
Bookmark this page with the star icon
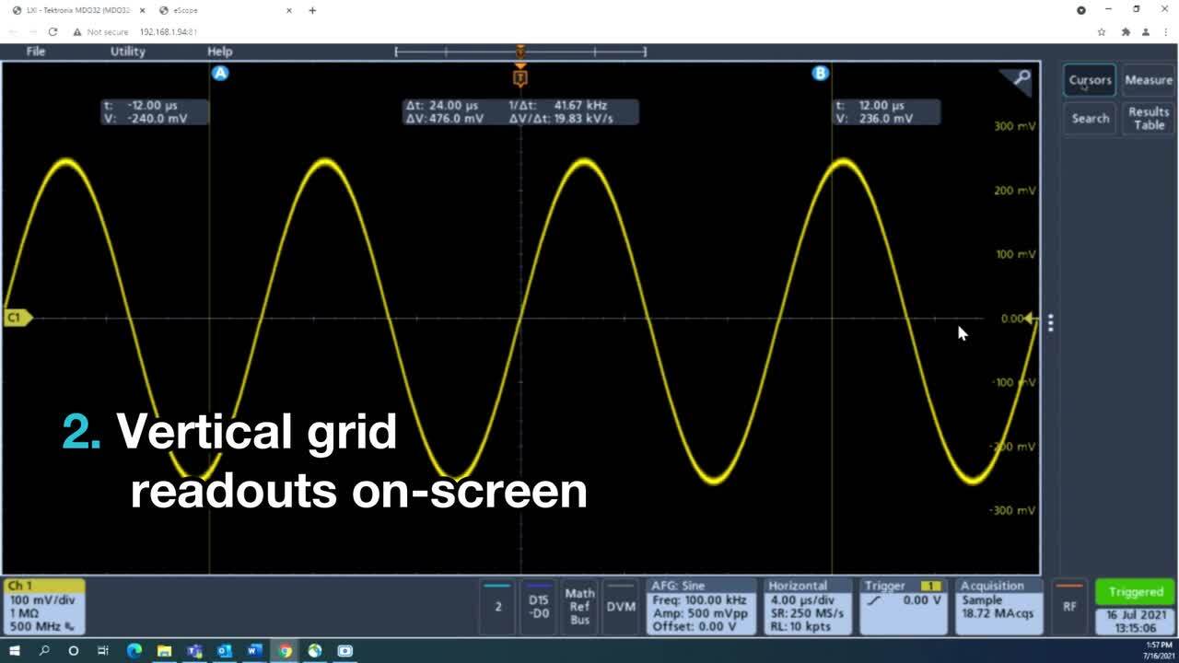pos(1102,31)
